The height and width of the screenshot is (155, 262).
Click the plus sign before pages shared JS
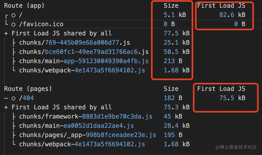coord(6,107)
